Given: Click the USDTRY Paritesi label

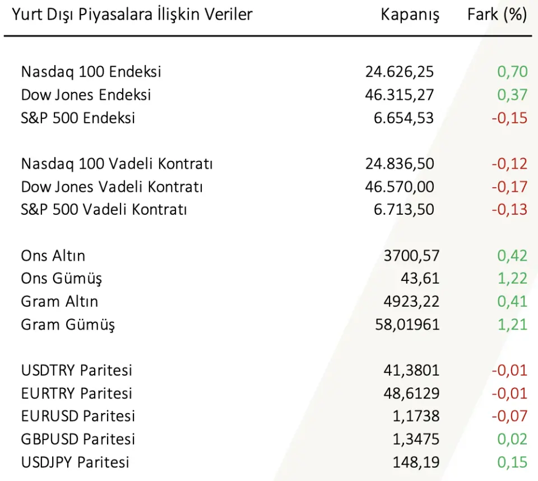Looking at the screenshot, I should [77, 371].
